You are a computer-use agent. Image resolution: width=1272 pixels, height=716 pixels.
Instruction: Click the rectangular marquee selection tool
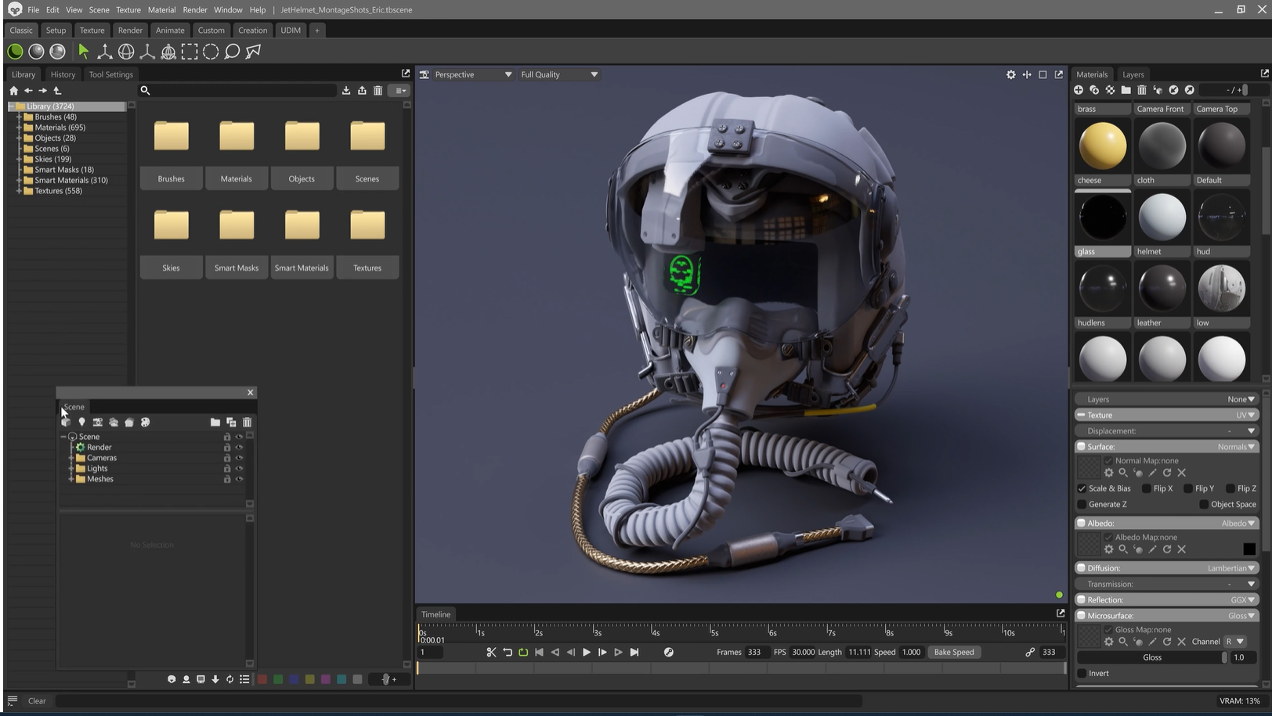click(190, 52)
